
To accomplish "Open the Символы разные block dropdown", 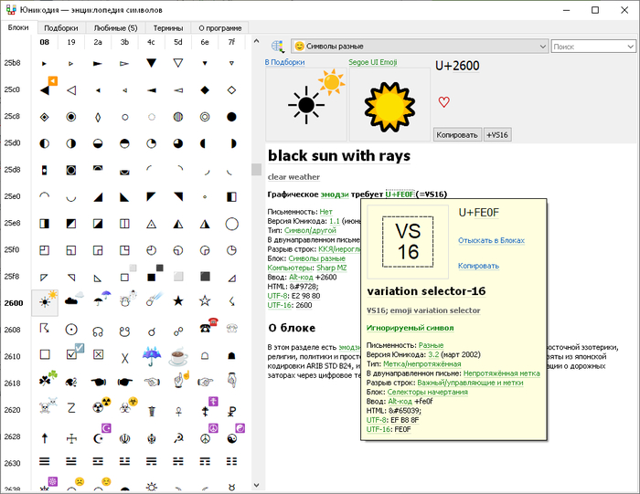I will [x=418, y=46].
